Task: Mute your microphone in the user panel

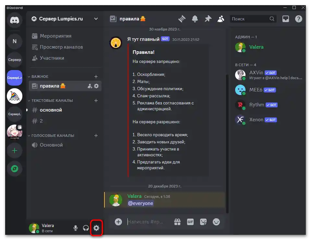Action: pyautogui.click(x=75, y=228)
